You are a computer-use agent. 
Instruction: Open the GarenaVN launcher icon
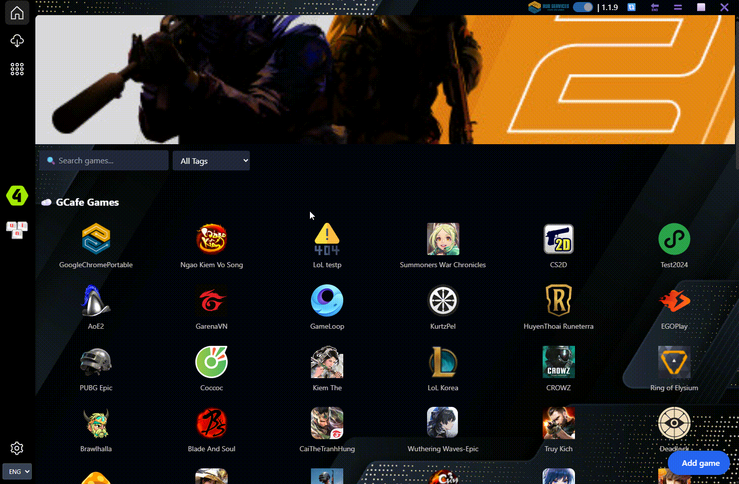[212, 301]
